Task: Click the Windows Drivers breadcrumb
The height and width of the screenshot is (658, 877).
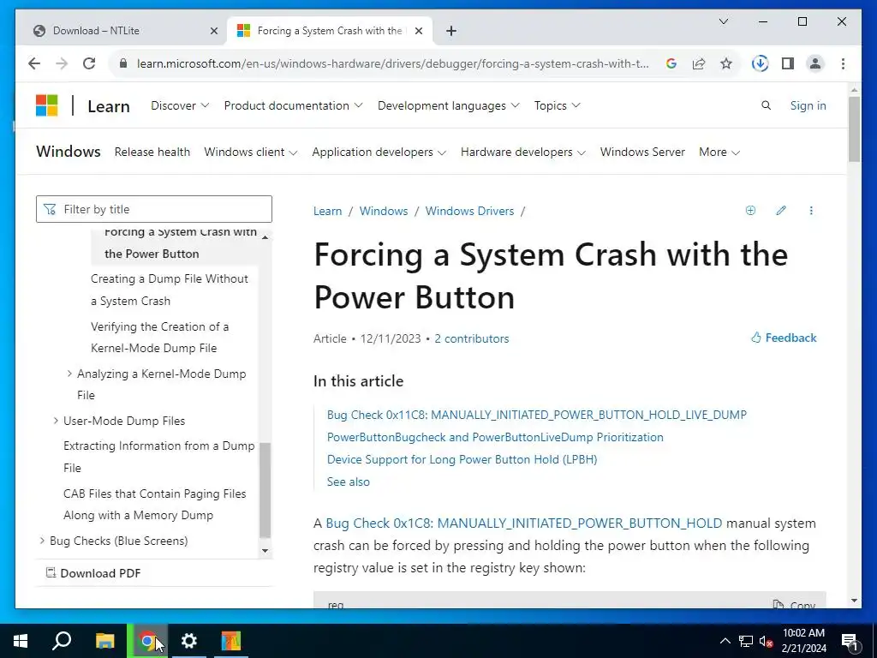Action: coord(469,211)
